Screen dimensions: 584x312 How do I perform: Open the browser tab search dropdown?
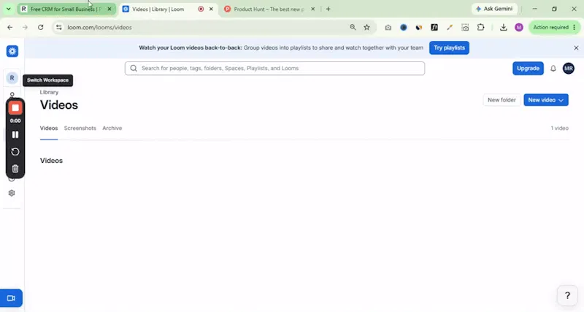click(x=8, y=9)
